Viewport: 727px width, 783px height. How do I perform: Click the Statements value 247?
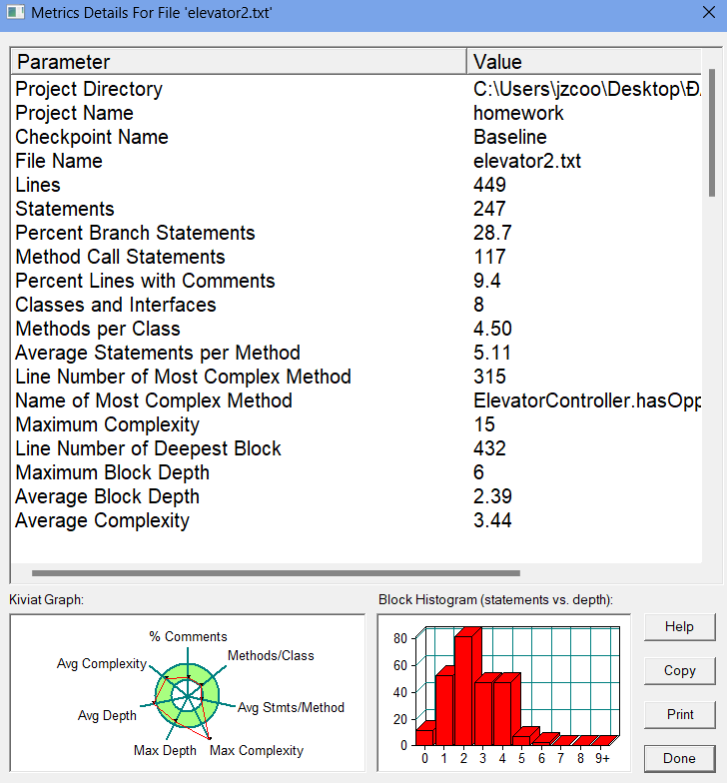point(489,210)
